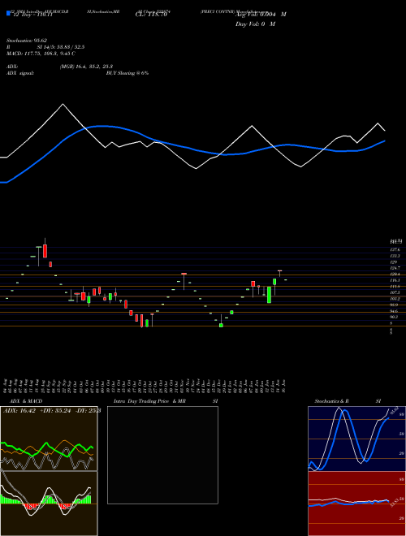Click the 'Day Vol: 0 M' text
This screenshot has width=406, height=536.
coord(255,24)
